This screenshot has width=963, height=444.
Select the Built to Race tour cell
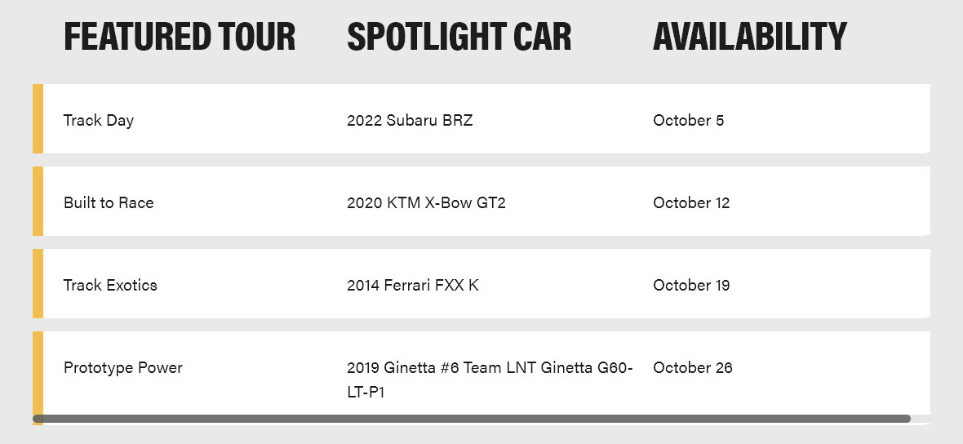click(109, 202)
